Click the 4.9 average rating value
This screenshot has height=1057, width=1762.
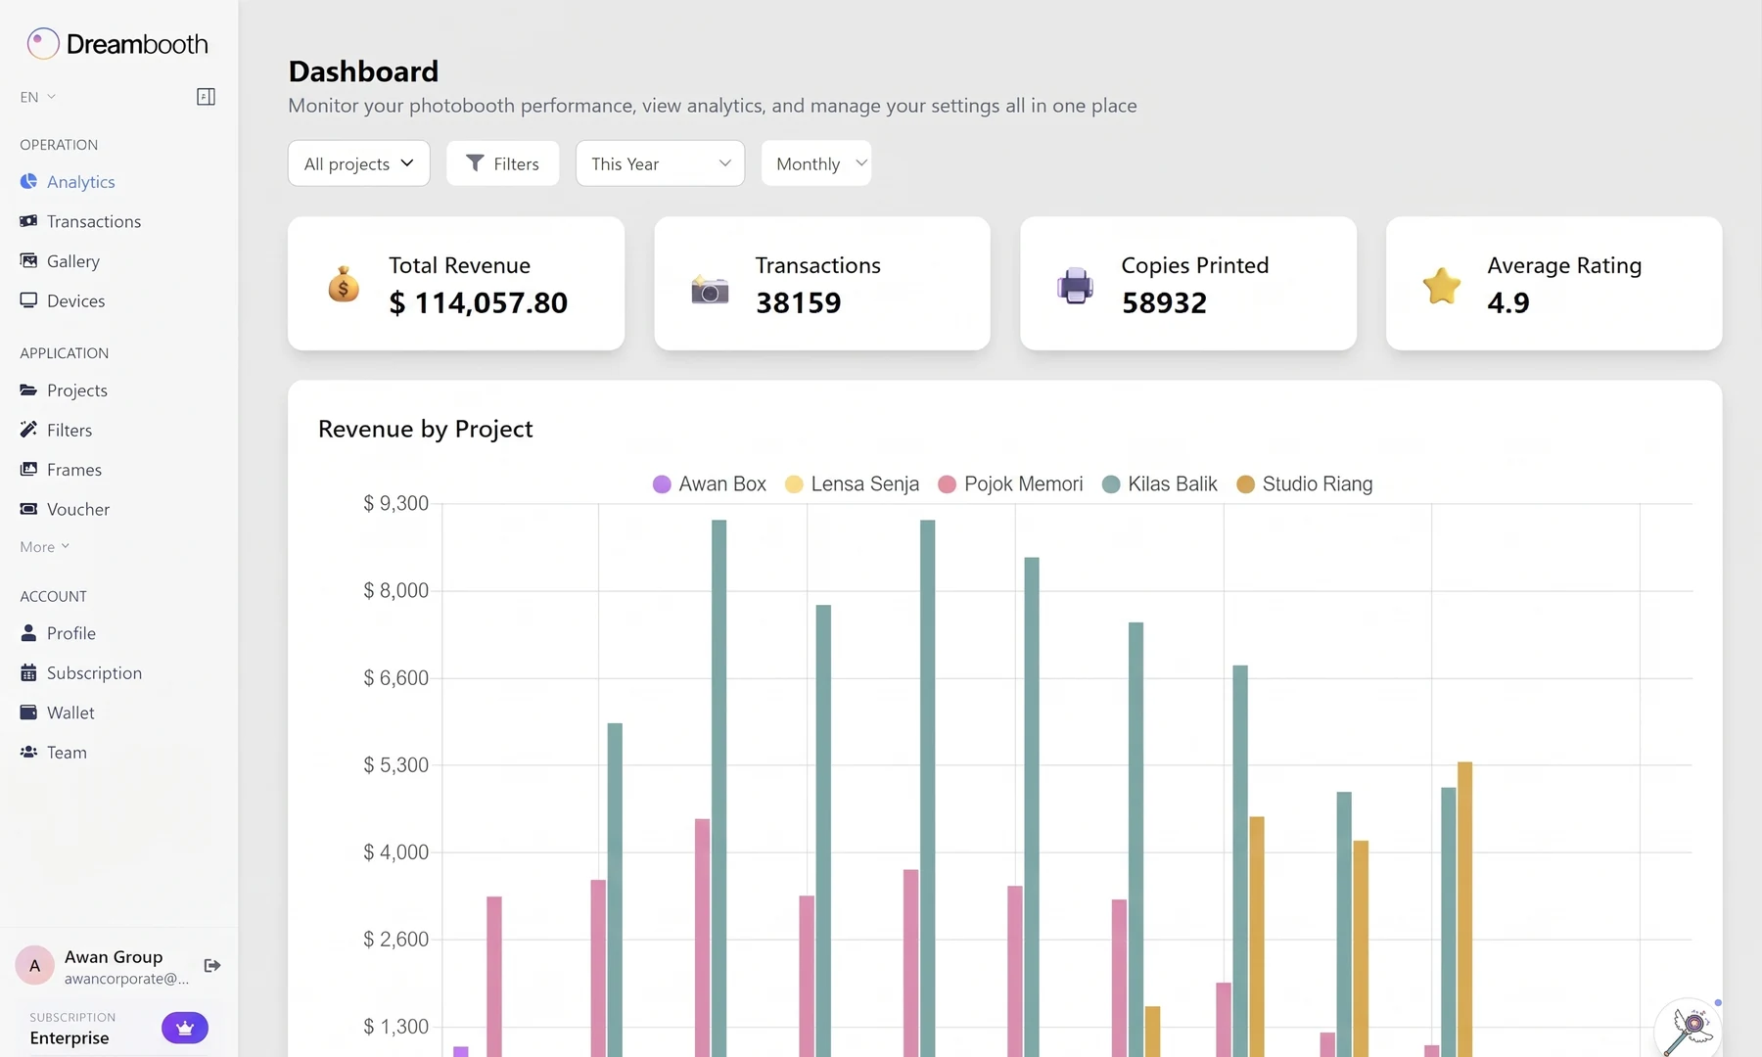[1508, 303]
